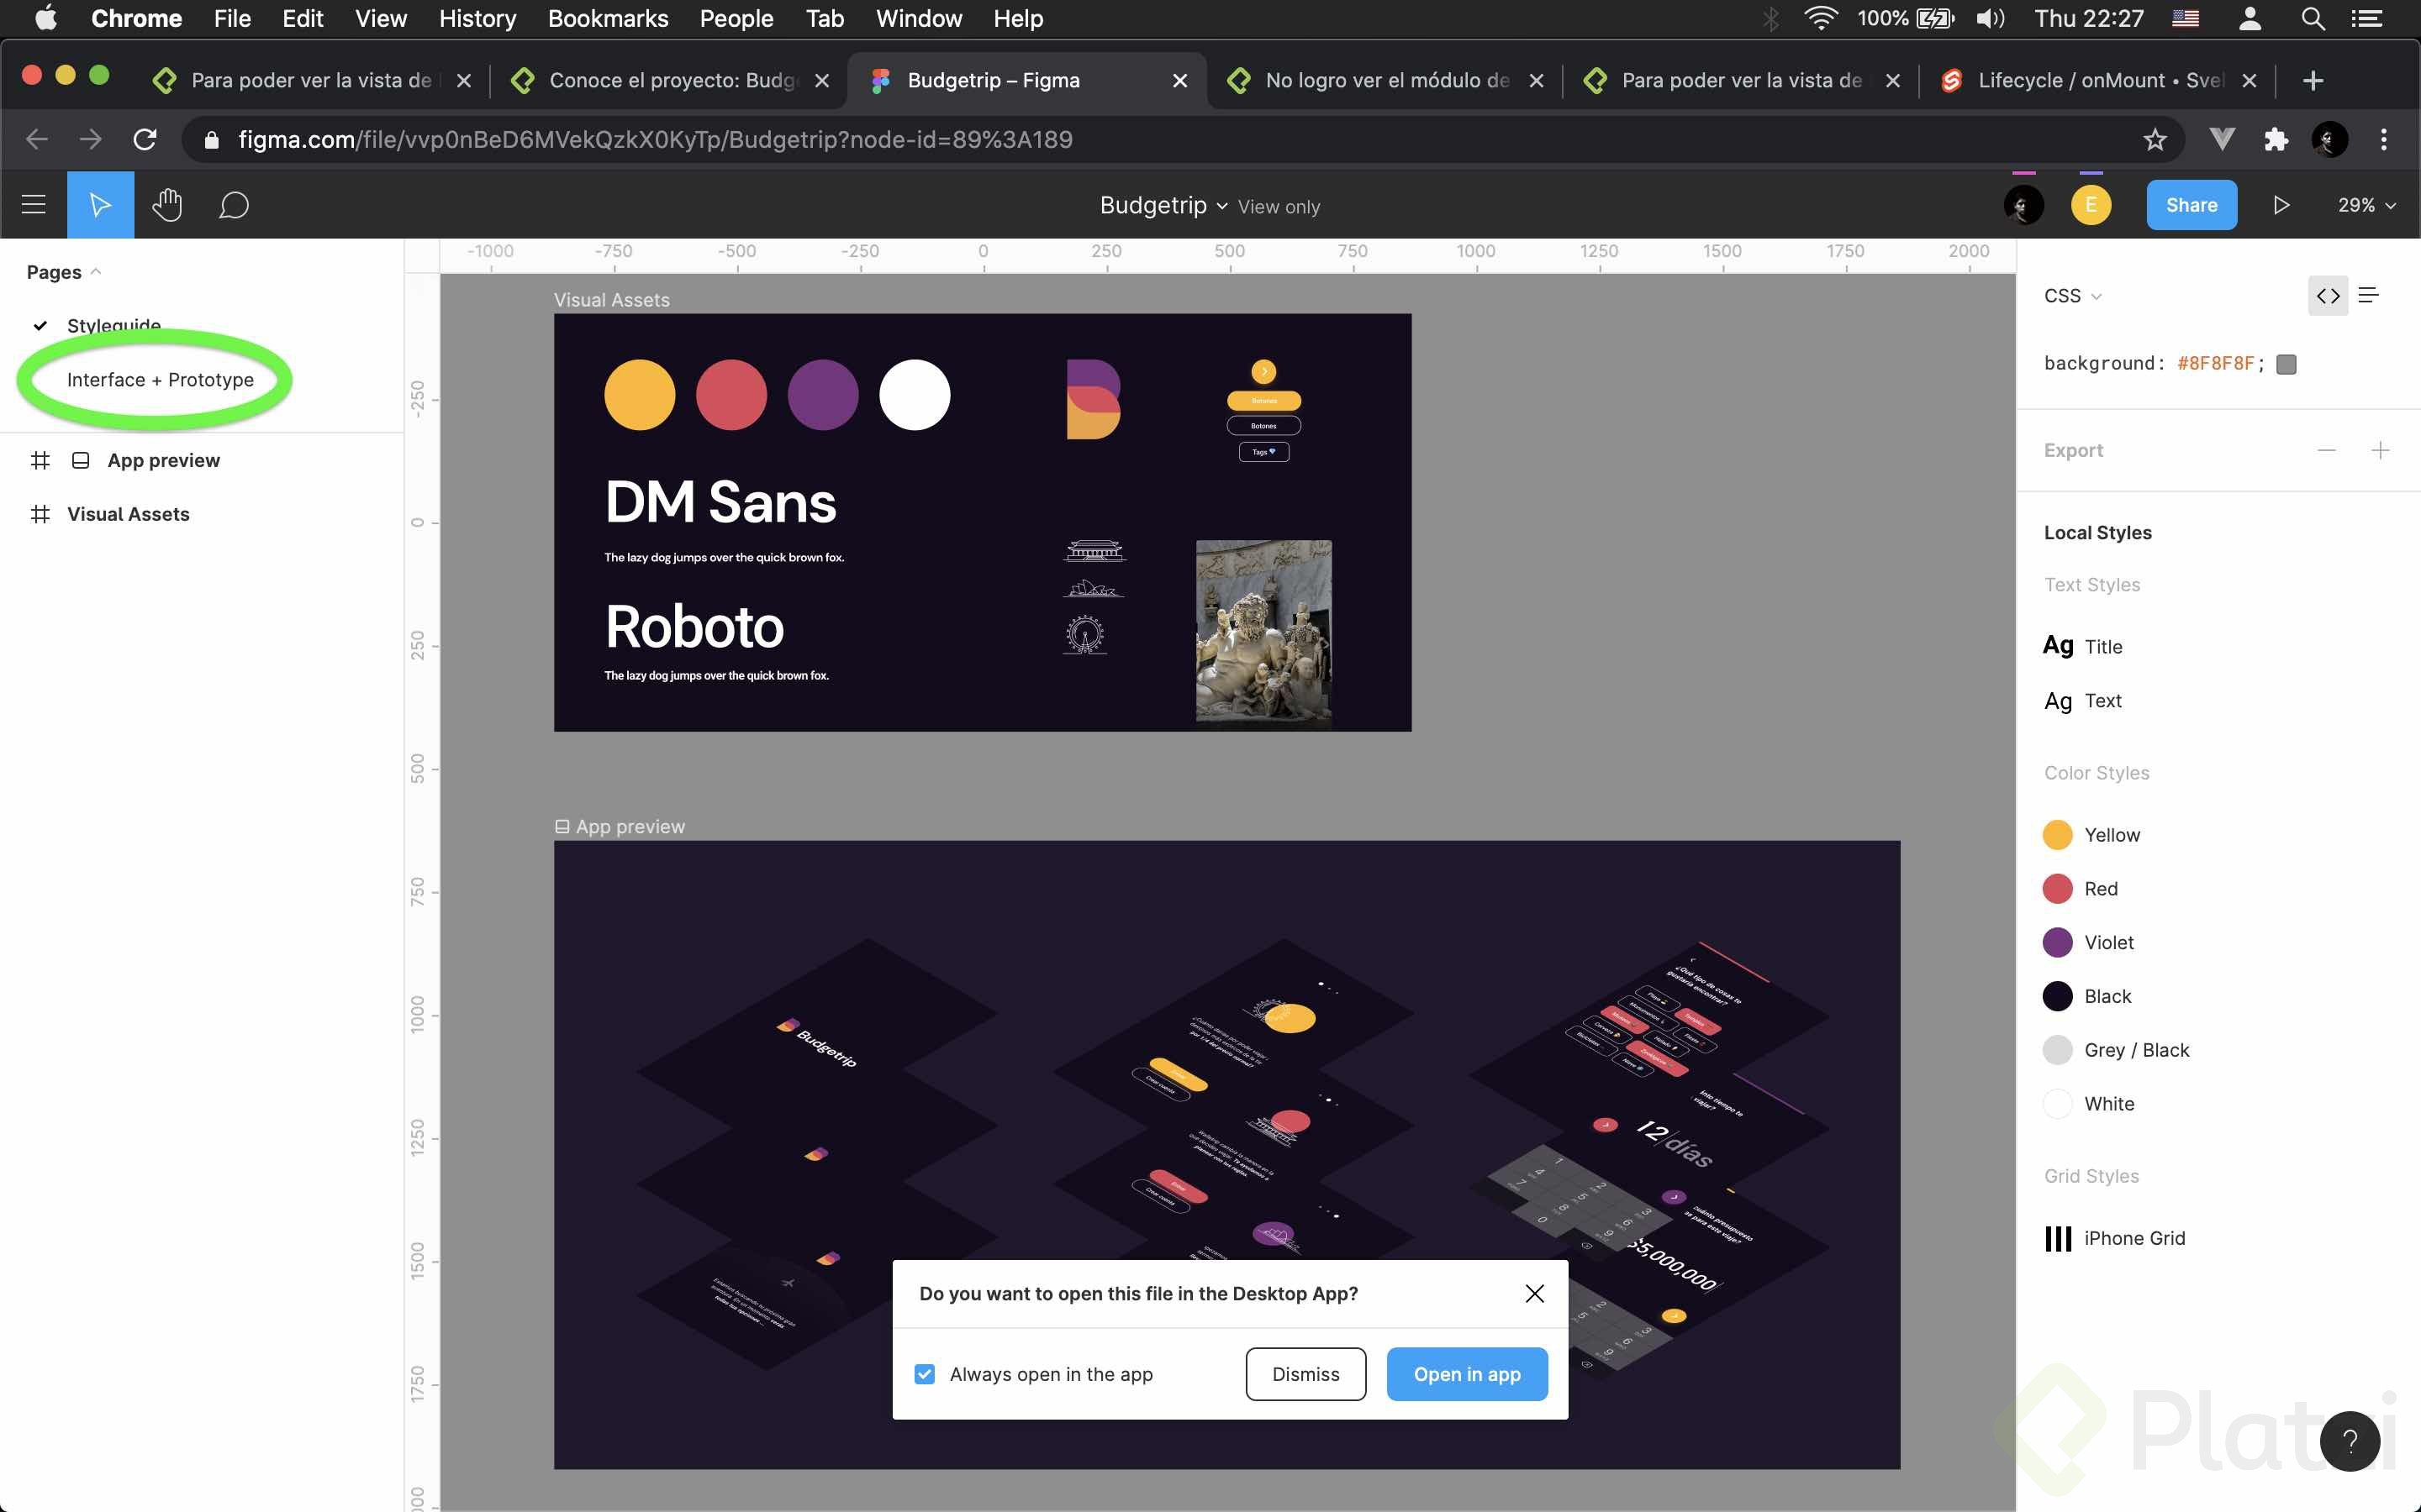Open the Bookmarks menu in the menu bar

point(607,18)
